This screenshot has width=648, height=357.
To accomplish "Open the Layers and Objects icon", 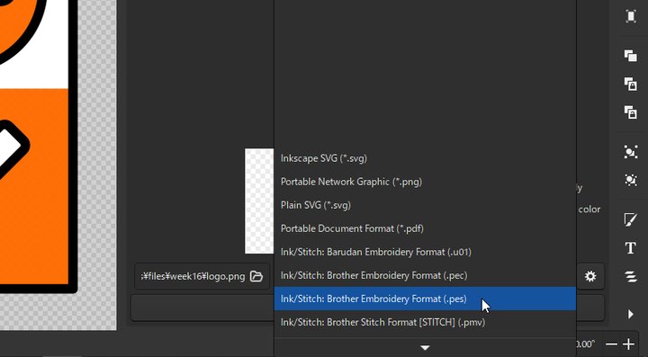I will coord(631,276).
